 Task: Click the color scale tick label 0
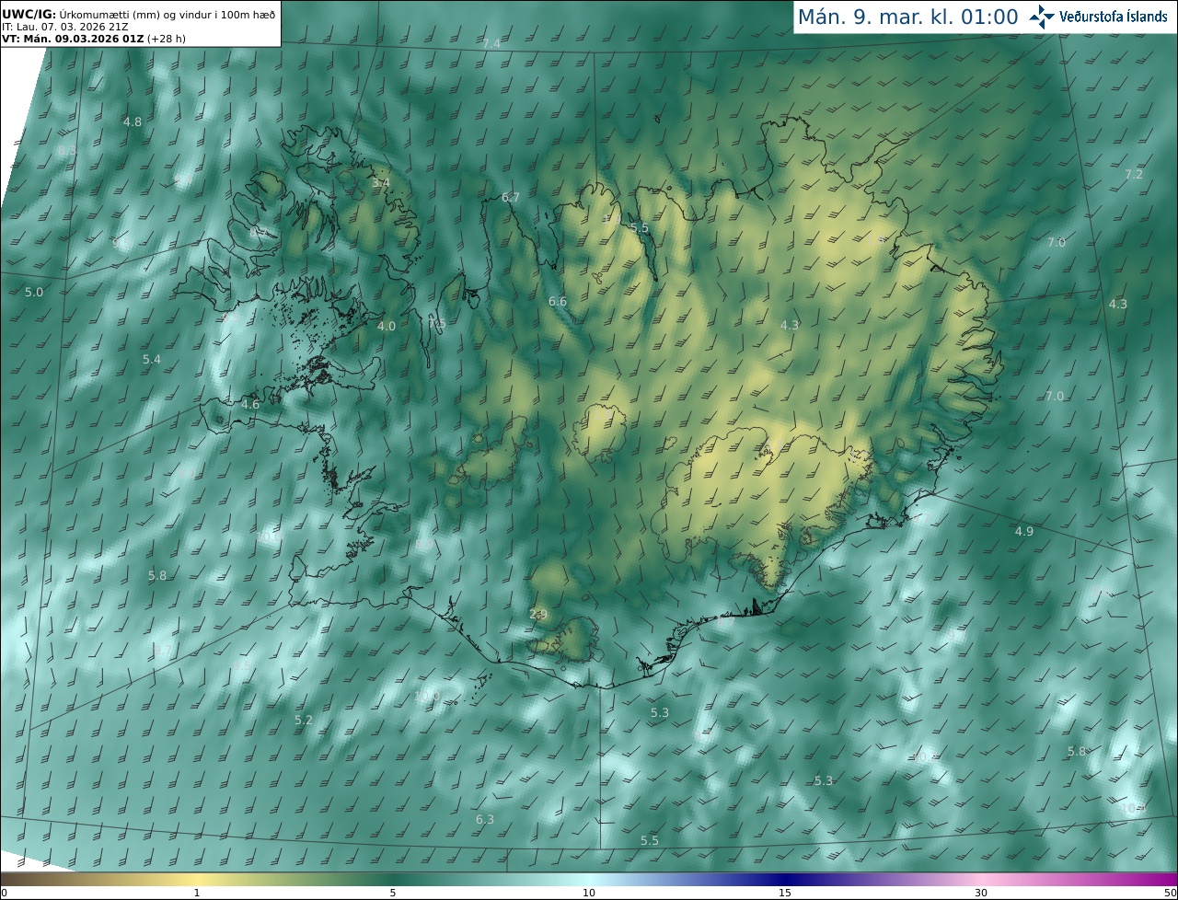pos(4,893)
